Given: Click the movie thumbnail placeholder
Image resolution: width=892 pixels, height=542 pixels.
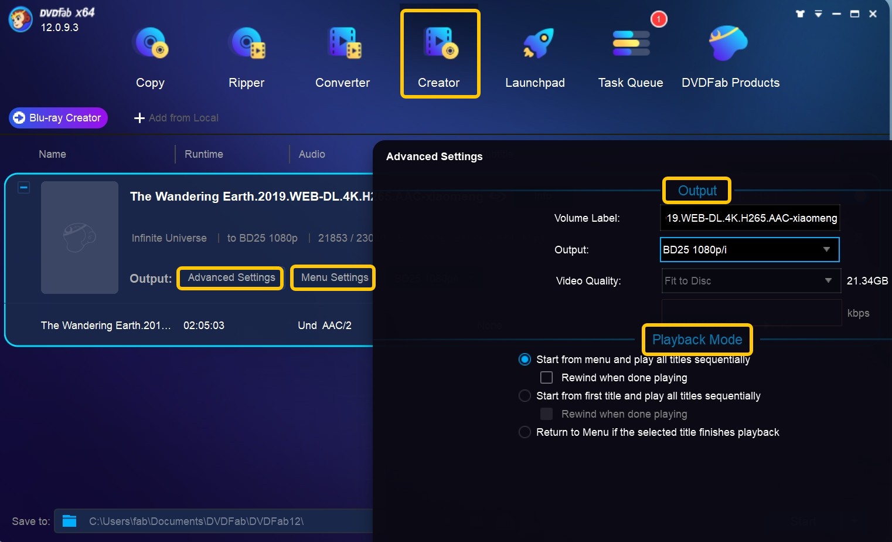Looking at the screenshot, I should (80, 238).
